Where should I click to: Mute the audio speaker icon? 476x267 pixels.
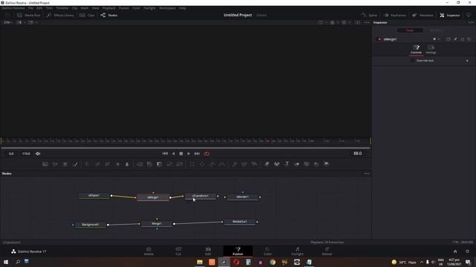(38, 154)
